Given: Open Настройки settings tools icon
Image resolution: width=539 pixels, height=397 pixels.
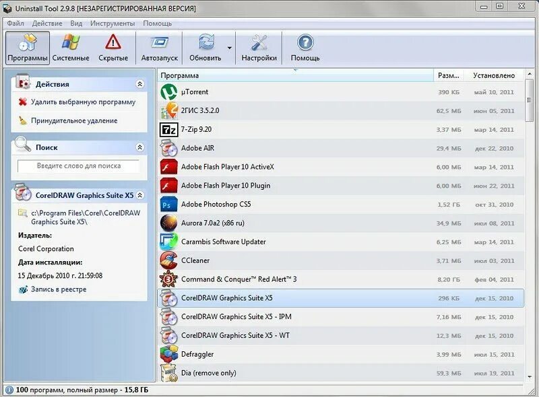Looking at the screenshot, I should click(259, 43).
